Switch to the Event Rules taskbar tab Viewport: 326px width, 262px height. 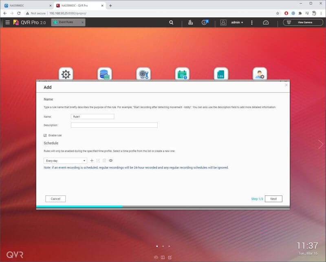coord(68,22)
